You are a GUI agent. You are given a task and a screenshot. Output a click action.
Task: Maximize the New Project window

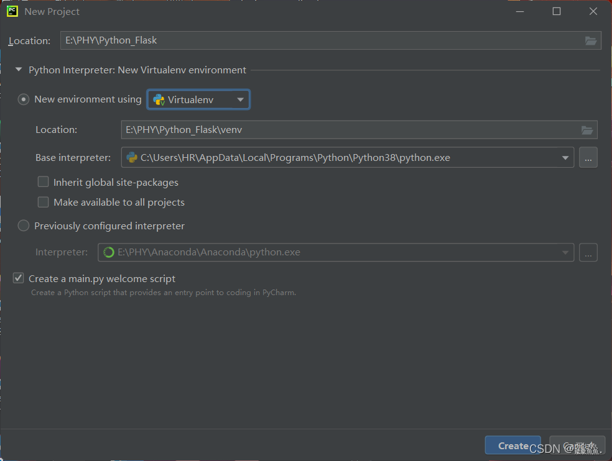click(557, 11)
